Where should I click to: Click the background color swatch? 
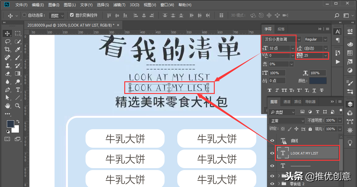16,130
